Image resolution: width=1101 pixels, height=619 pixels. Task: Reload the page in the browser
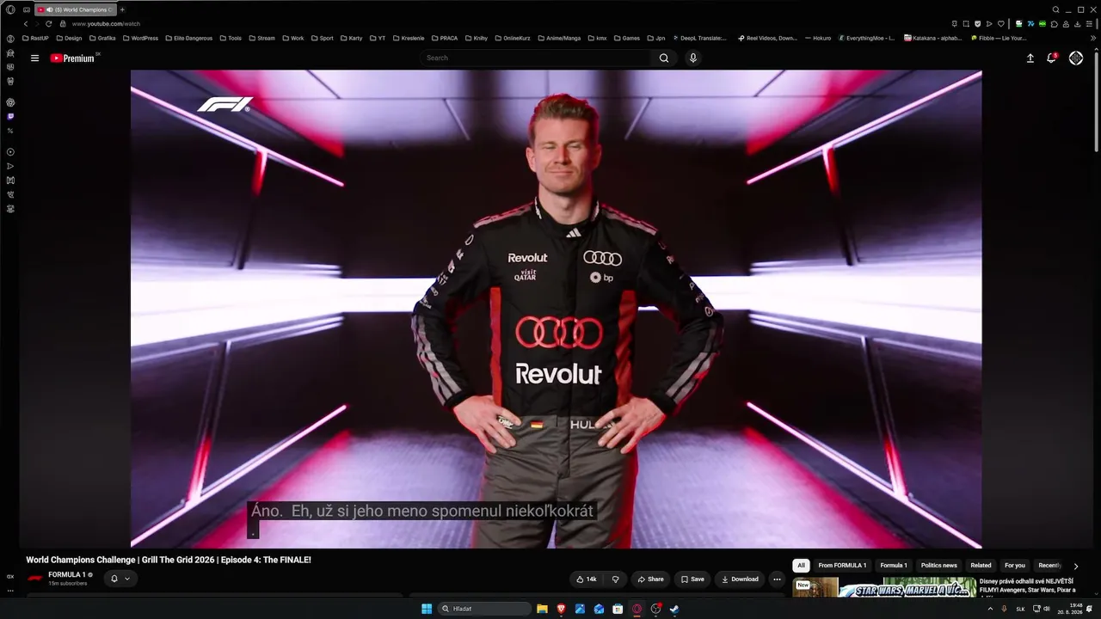pos(48,24)
